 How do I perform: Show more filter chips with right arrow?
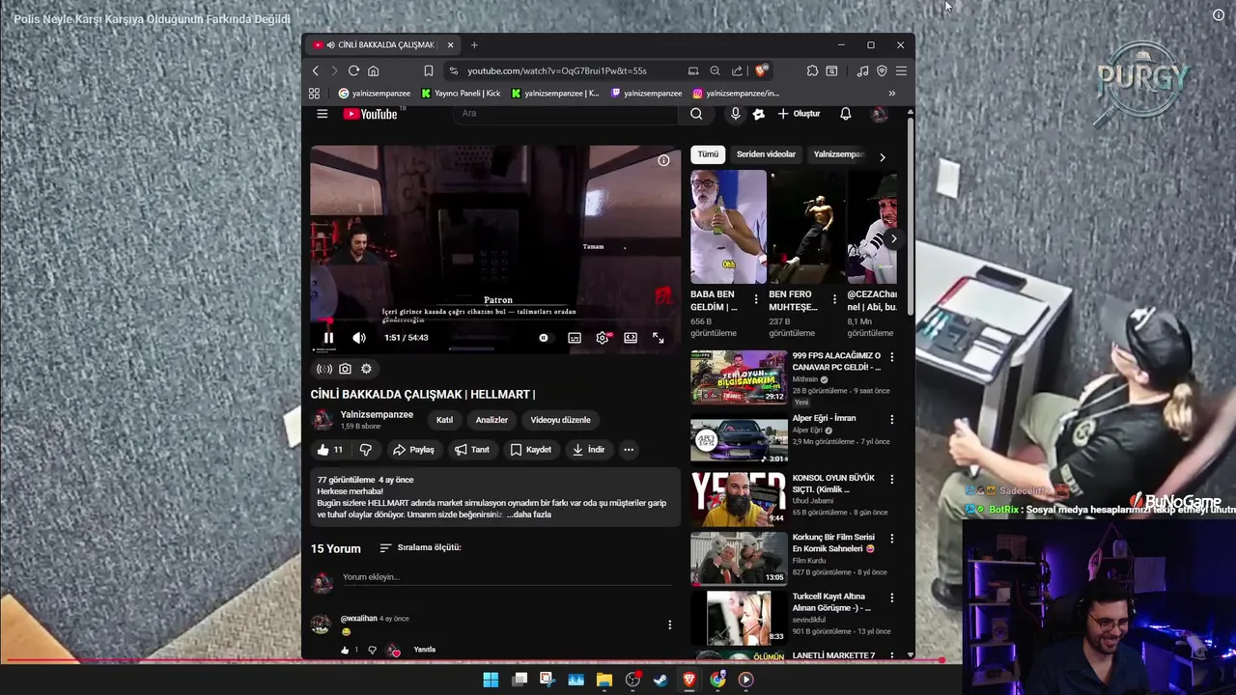click(882, 156)
